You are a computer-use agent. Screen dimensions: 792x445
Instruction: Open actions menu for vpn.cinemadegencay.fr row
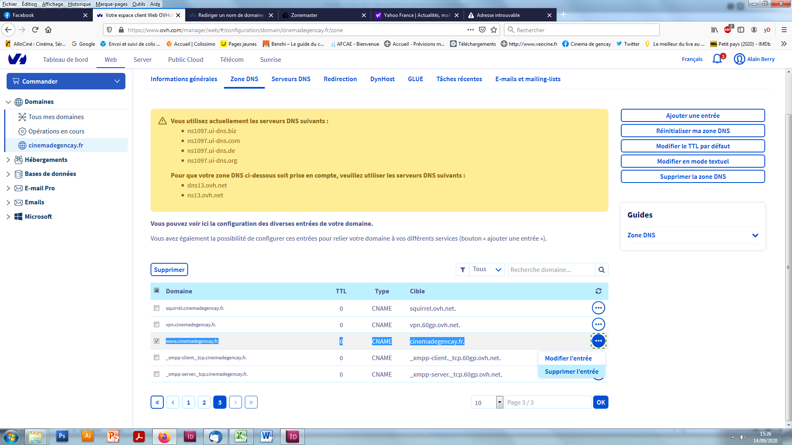(598, 325)
